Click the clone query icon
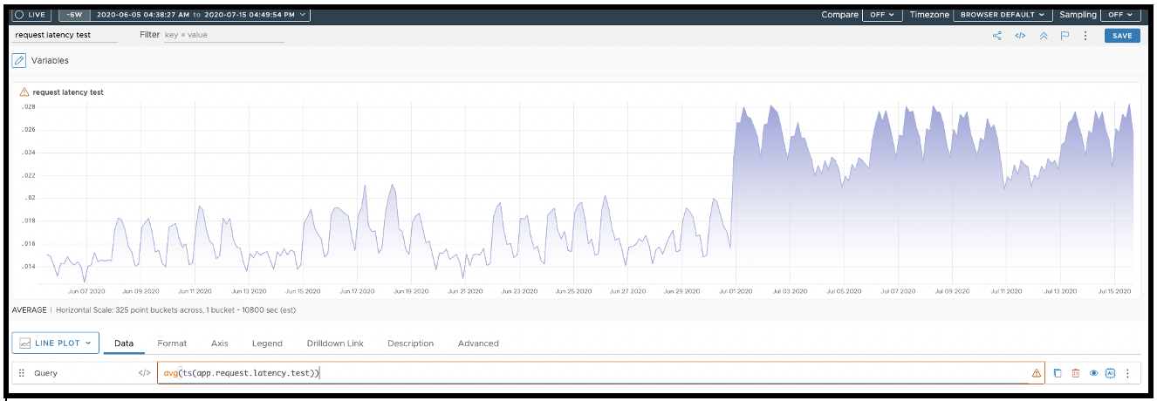1157x401 pixels. click(1058, 373)
